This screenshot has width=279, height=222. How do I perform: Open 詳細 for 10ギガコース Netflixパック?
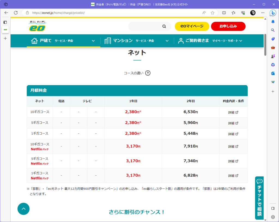[233, 146]
